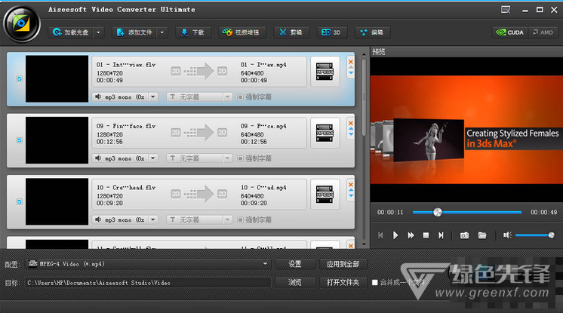Open mp3 mono audio track dropdown for 09 video

pyautogui.click(x=152, y=158)
